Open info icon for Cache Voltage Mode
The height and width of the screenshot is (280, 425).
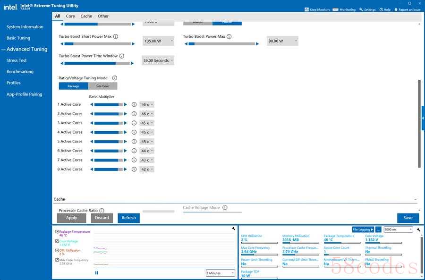coord(225,207)
